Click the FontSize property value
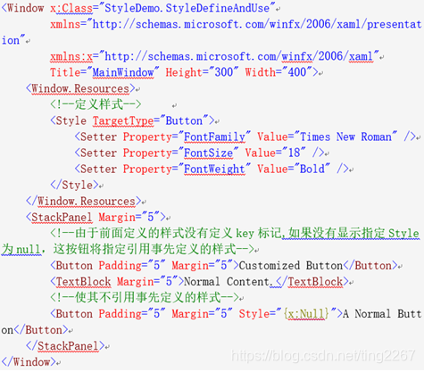This screenshot has height=372, width=424. point(208,153)
